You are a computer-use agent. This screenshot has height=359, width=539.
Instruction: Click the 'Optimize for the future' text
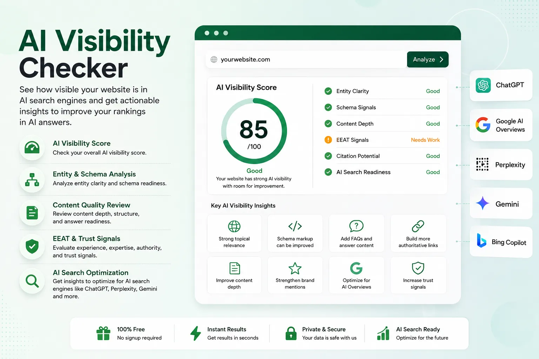(x=422, y=338)
